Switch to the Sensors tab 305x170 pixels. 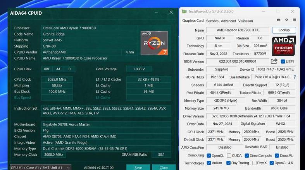212,21
